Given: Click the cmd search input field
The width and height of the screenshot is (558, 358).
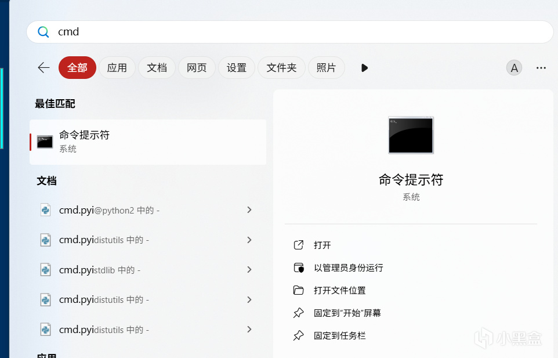Looking at the screenshot, I should click(289, 32).
